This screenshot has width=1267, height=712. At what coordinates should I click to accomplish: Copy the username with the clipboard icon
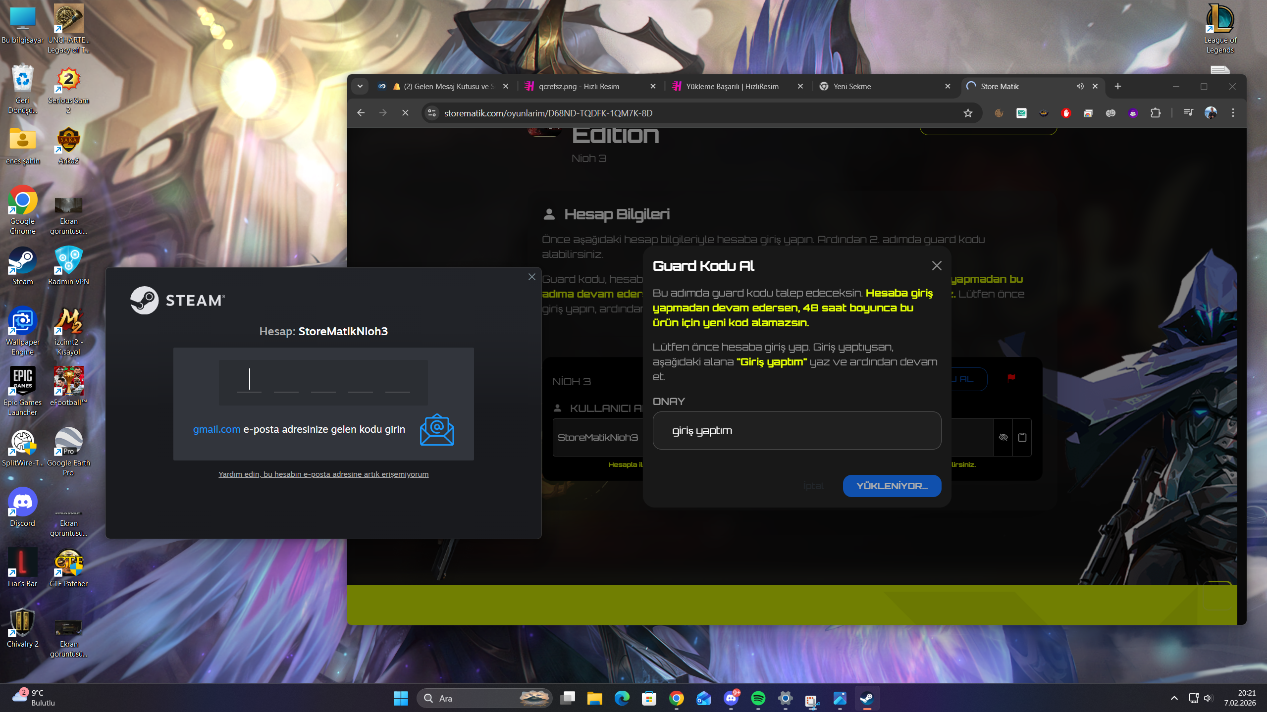click(1022, 437)
